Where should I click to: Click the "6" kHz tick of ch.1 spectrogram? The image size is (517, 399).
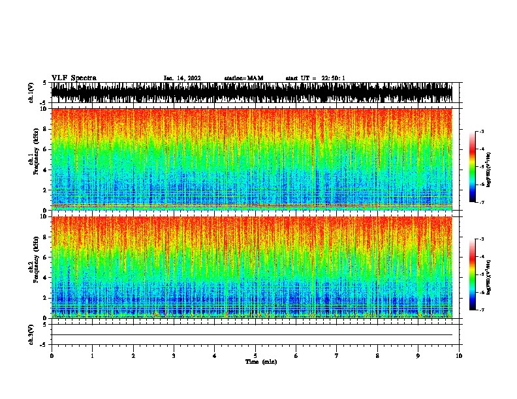coord(46,149)
